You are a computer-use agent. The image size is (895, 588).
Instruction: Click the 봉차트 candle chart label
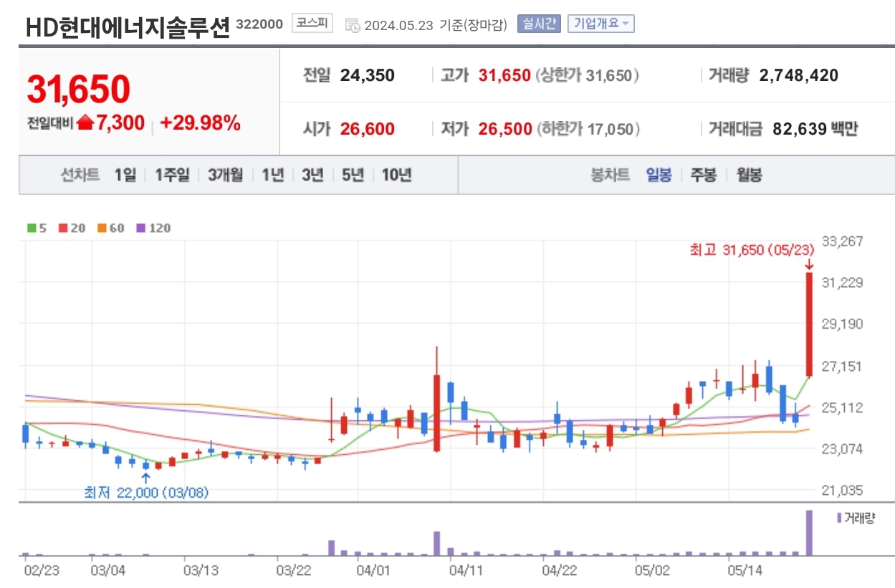click(610, 175)
